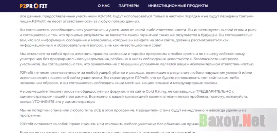Click paragraph starting 'Все данные, предоставленные участником'
Screen dimensions: 277x133
(137, 19)
